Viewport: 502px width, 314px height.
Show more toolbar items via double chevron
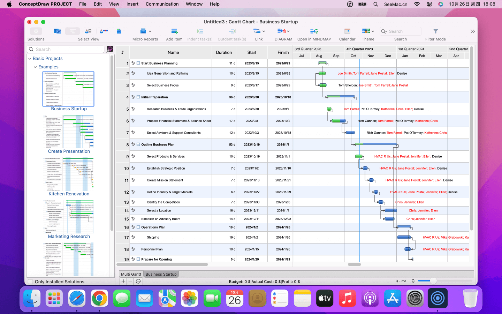click(472, 31)
